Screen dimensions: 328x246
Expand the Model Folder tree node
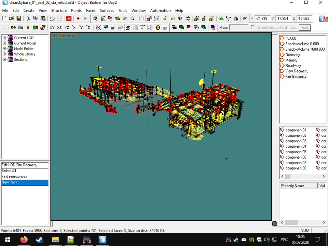coord(4,49)
